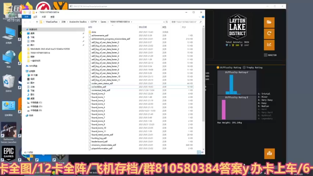Image resolution: width=313 pixels, height=176 pixels.
Task: Click Avalanche Studios in address path
Action: click(x=78, y=22)
